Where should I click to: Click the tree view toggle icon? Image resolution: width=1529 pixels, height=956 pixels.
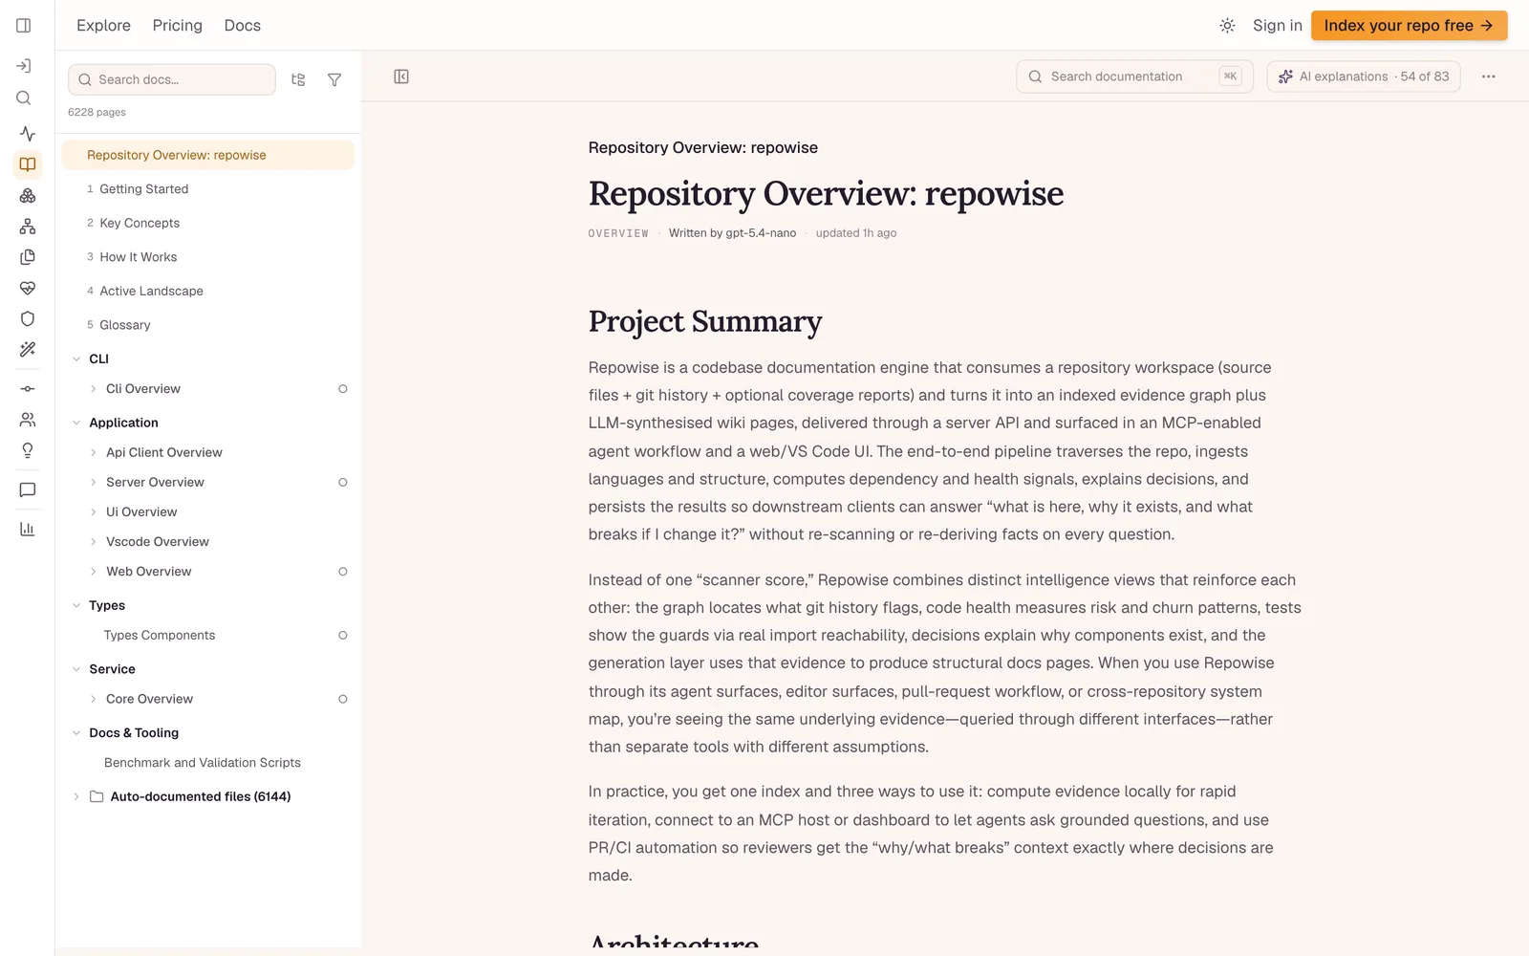click(298, 80)
